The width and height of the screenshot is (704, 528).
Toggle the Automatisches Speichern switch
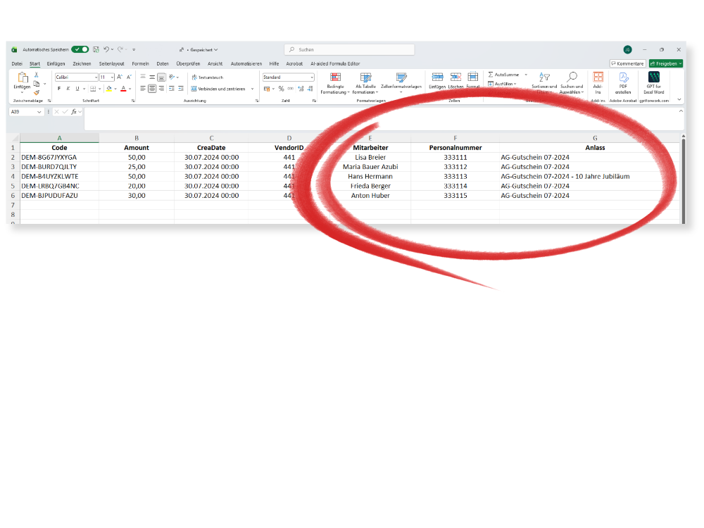pos(80,49)
